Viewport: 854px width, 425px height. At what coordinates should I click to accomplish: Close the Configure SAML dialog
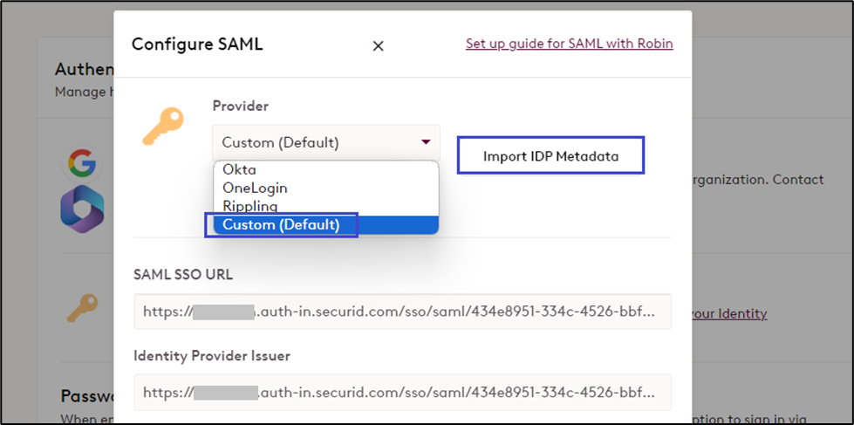coord(378,46)
